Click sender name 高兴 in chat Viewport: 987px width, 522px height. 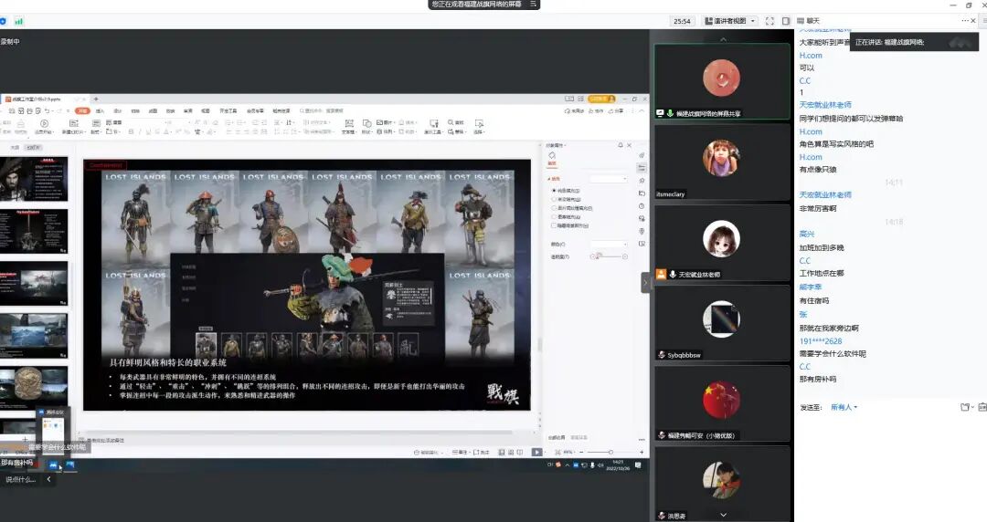[806, 234]
